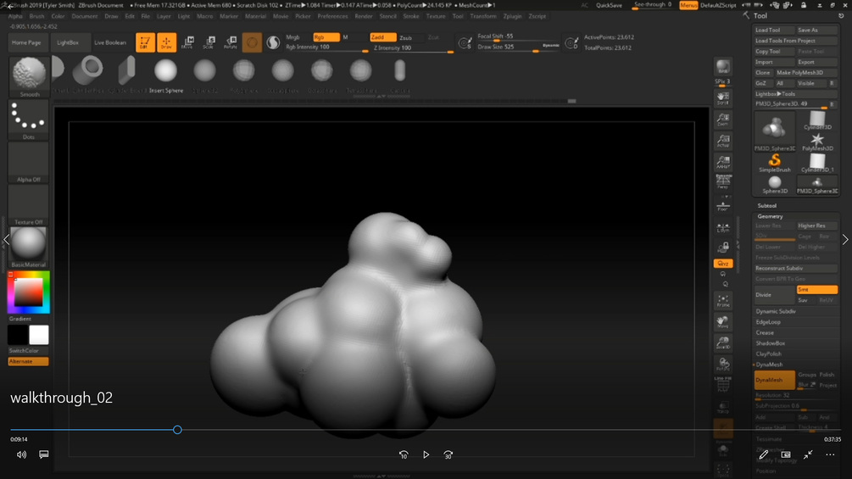Select the Cylinder3D_1 tool

817,163
